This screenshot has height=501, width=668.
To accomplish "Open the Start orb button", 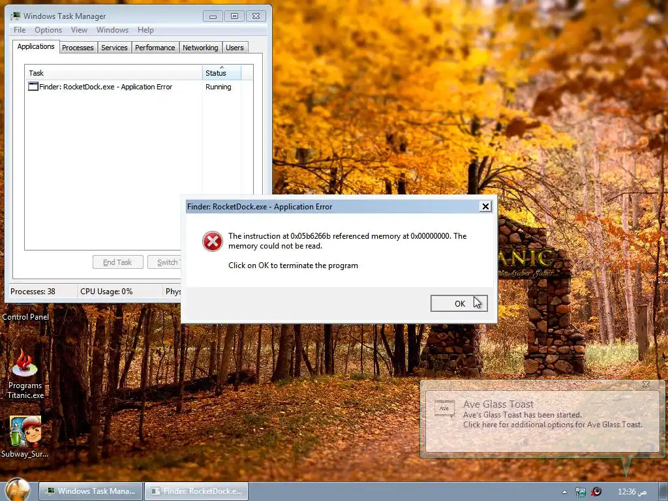I will [x=18, y=489].
